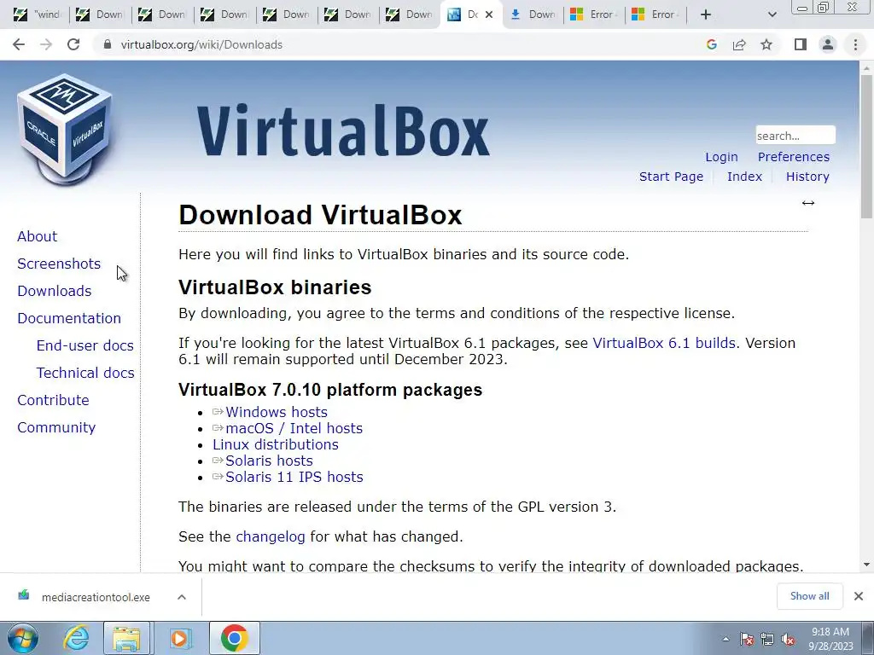Launch Internet Explorer from taskbar
874x655 pixels.
point(76,638)
